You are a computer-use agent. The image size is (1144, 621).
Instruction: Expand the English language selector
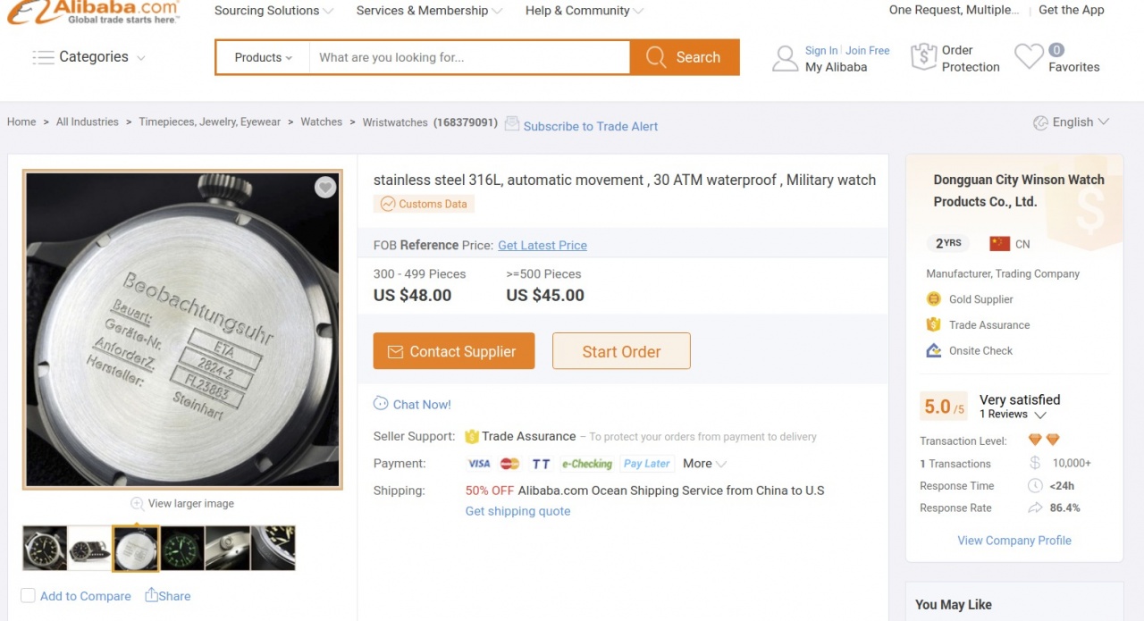[1072, 122]
